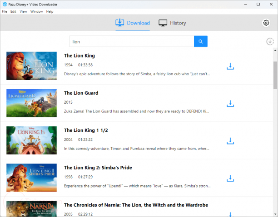
Task: Open the Edit menu
Action: pyautogui.click(x=13, y=11)
